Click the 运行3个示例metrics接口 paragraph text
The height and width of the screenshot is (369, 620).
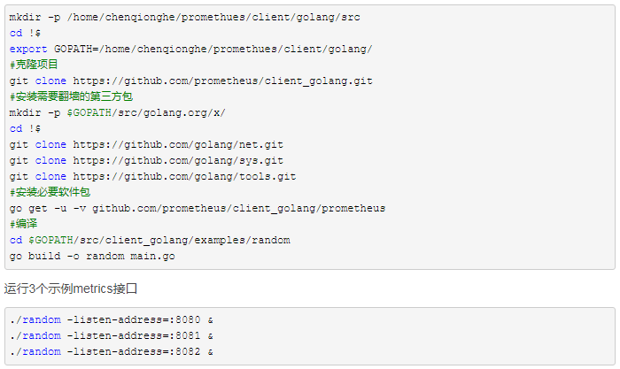pyautogui.click(x=71, y=289)
